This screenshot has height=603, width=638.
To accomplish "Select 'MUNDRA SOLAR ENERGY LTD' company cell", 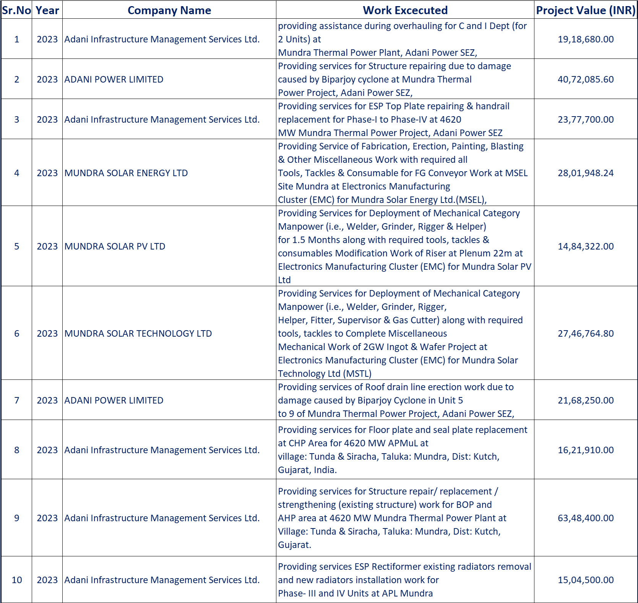I will click(169, 173).
